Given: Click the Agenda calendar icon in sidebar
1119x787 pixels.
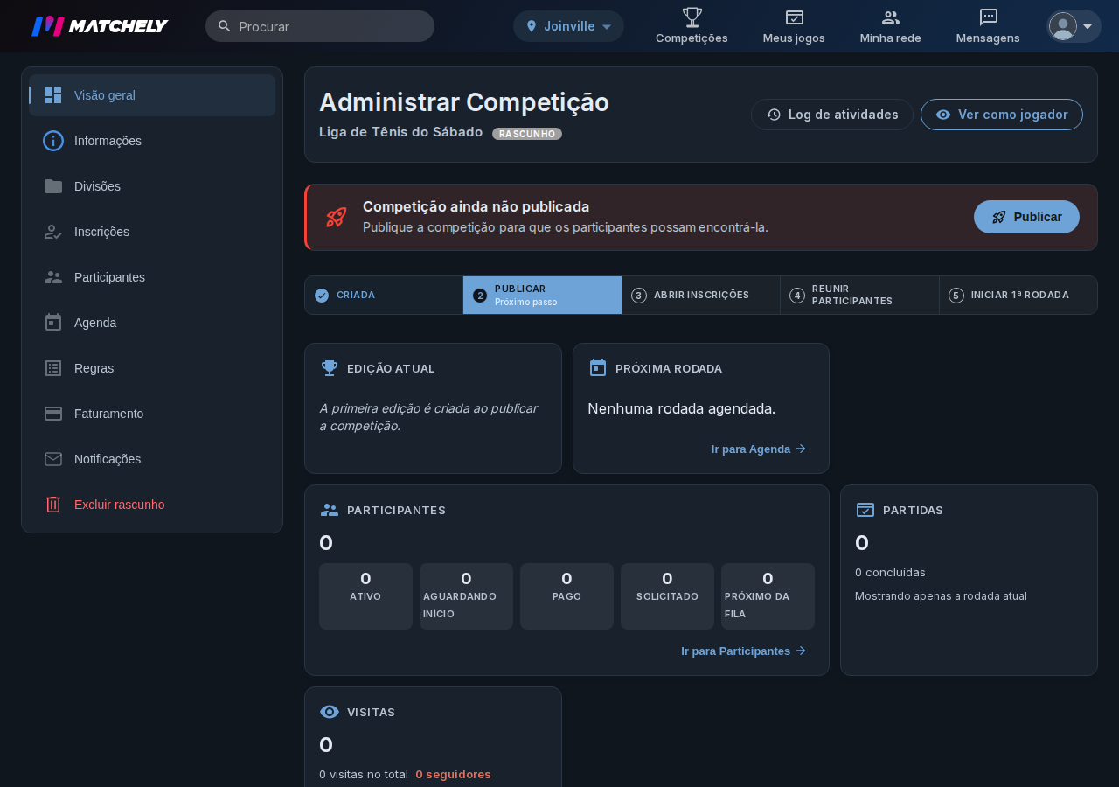Looking at the screenshot, I should pos(53,323).
